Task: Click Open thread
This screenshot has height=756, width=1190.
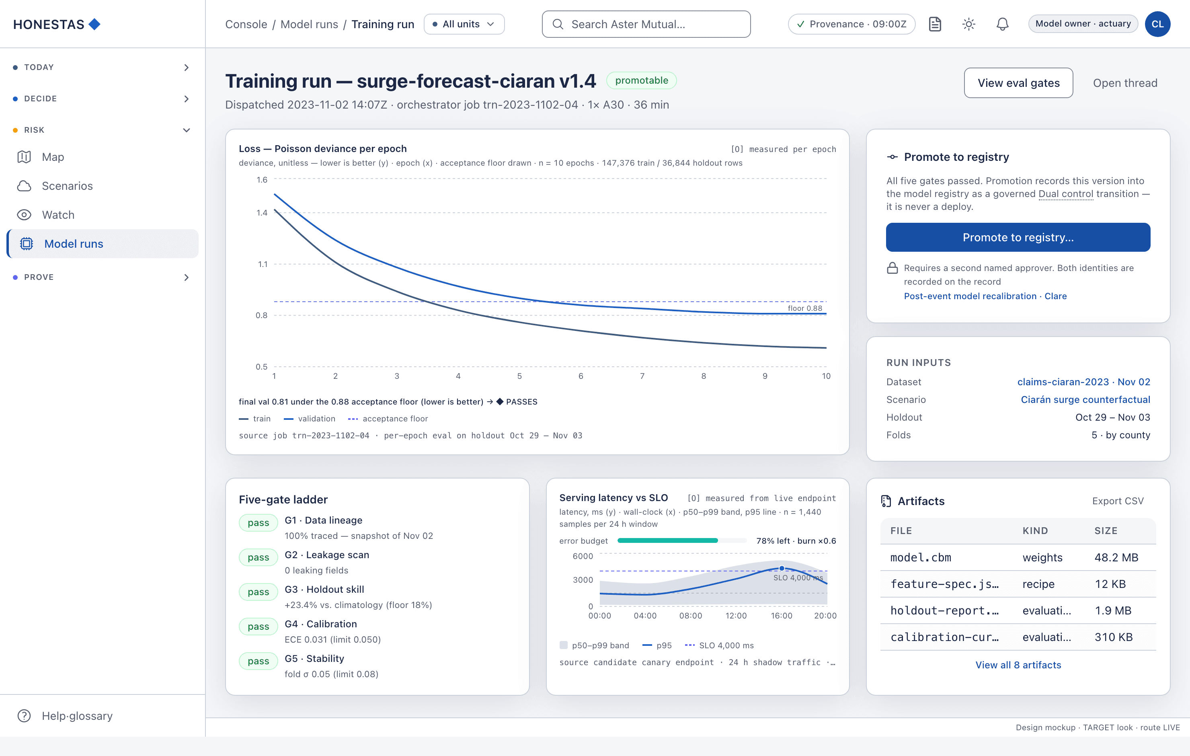Action: coord(1125,82)
